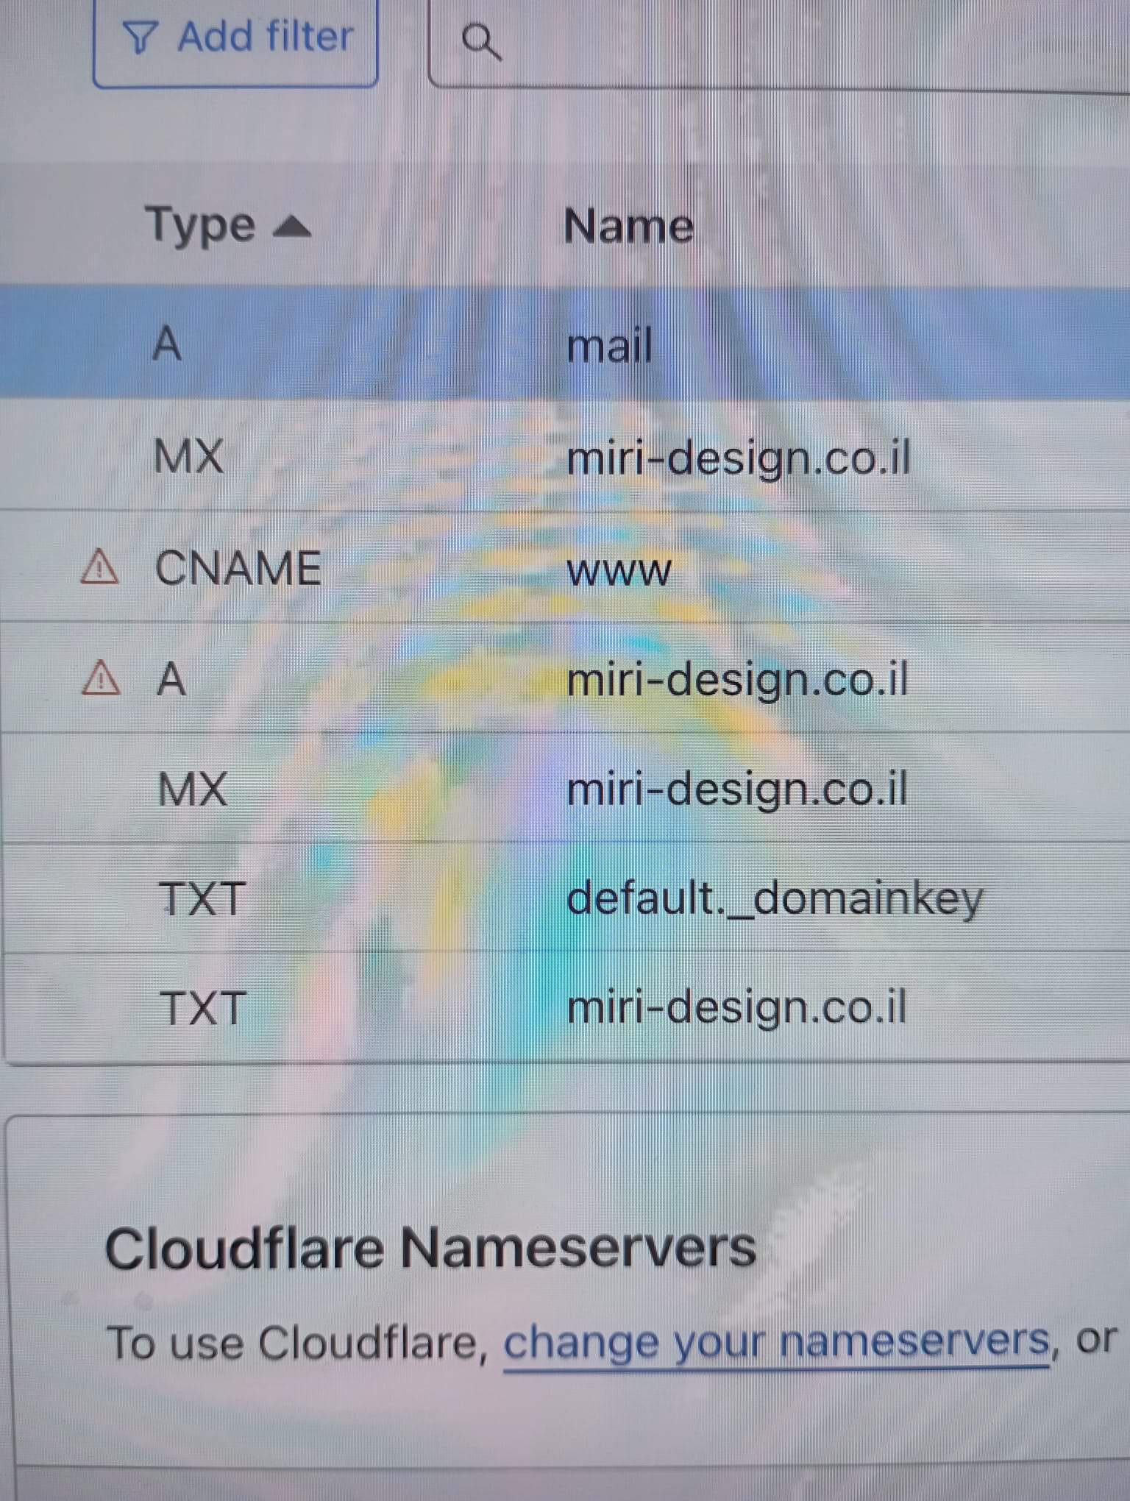Viewport: 1130px width, 1501px height.
Task: Click the warning icon beside the A record
Action: (x=101, y=678)
